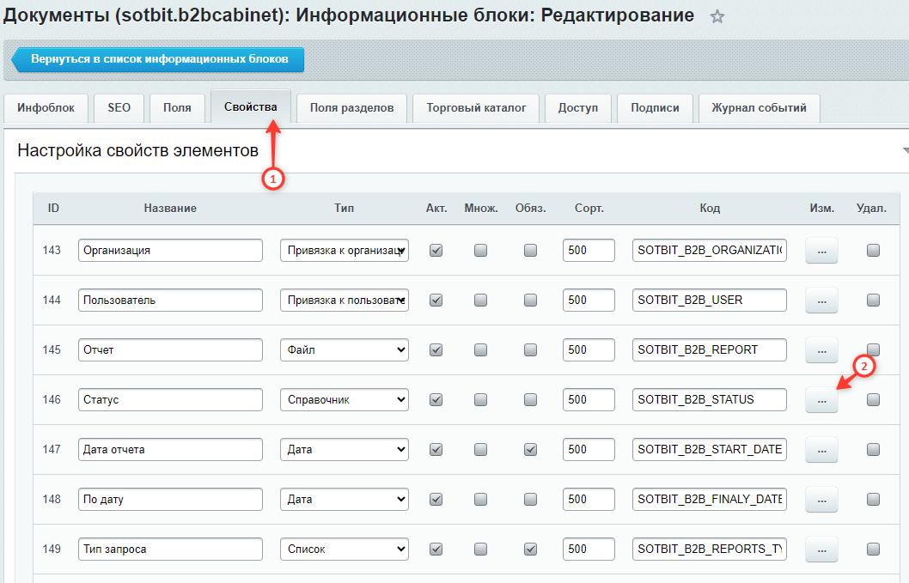Open edit dialog for По дату property

coord(821,500)
